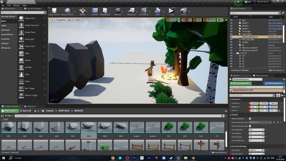Start the level with the Play icon

[172, 11]
